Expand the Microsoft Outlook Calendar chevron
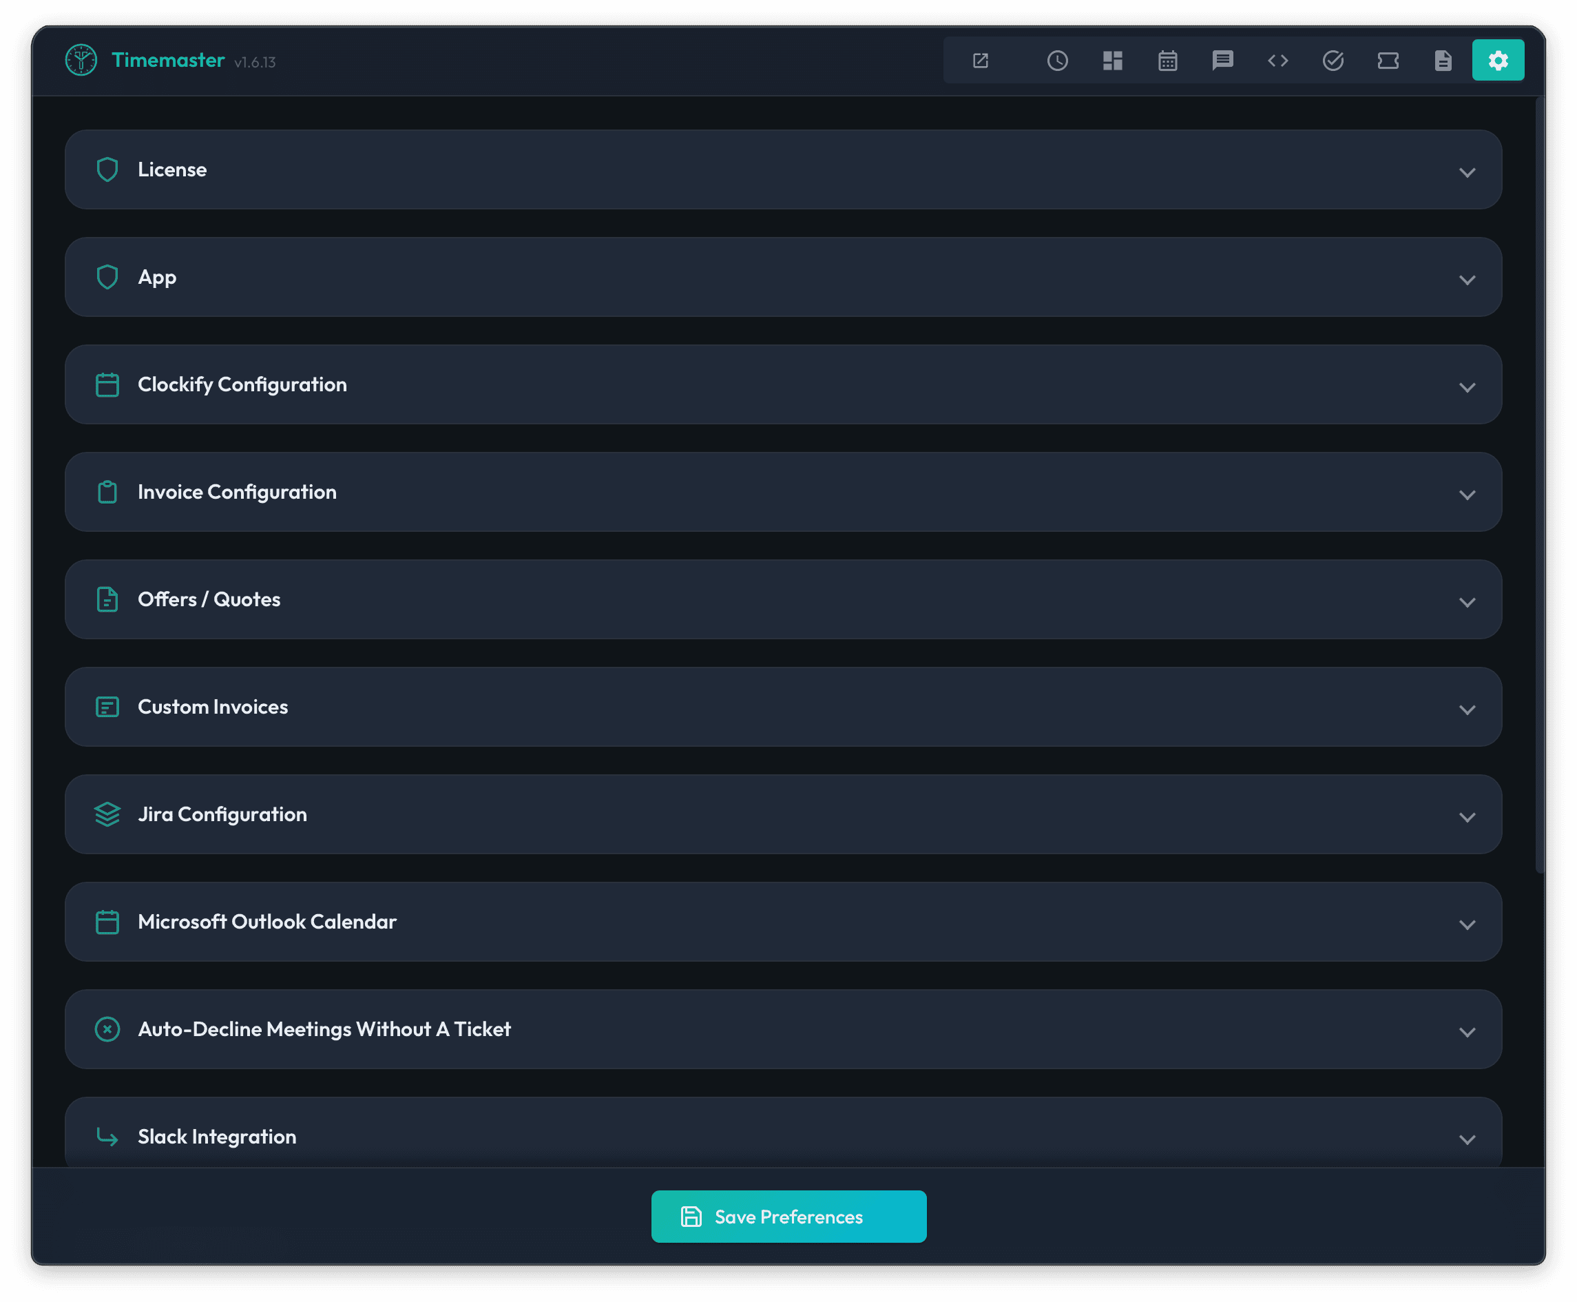 point(1467,924)
